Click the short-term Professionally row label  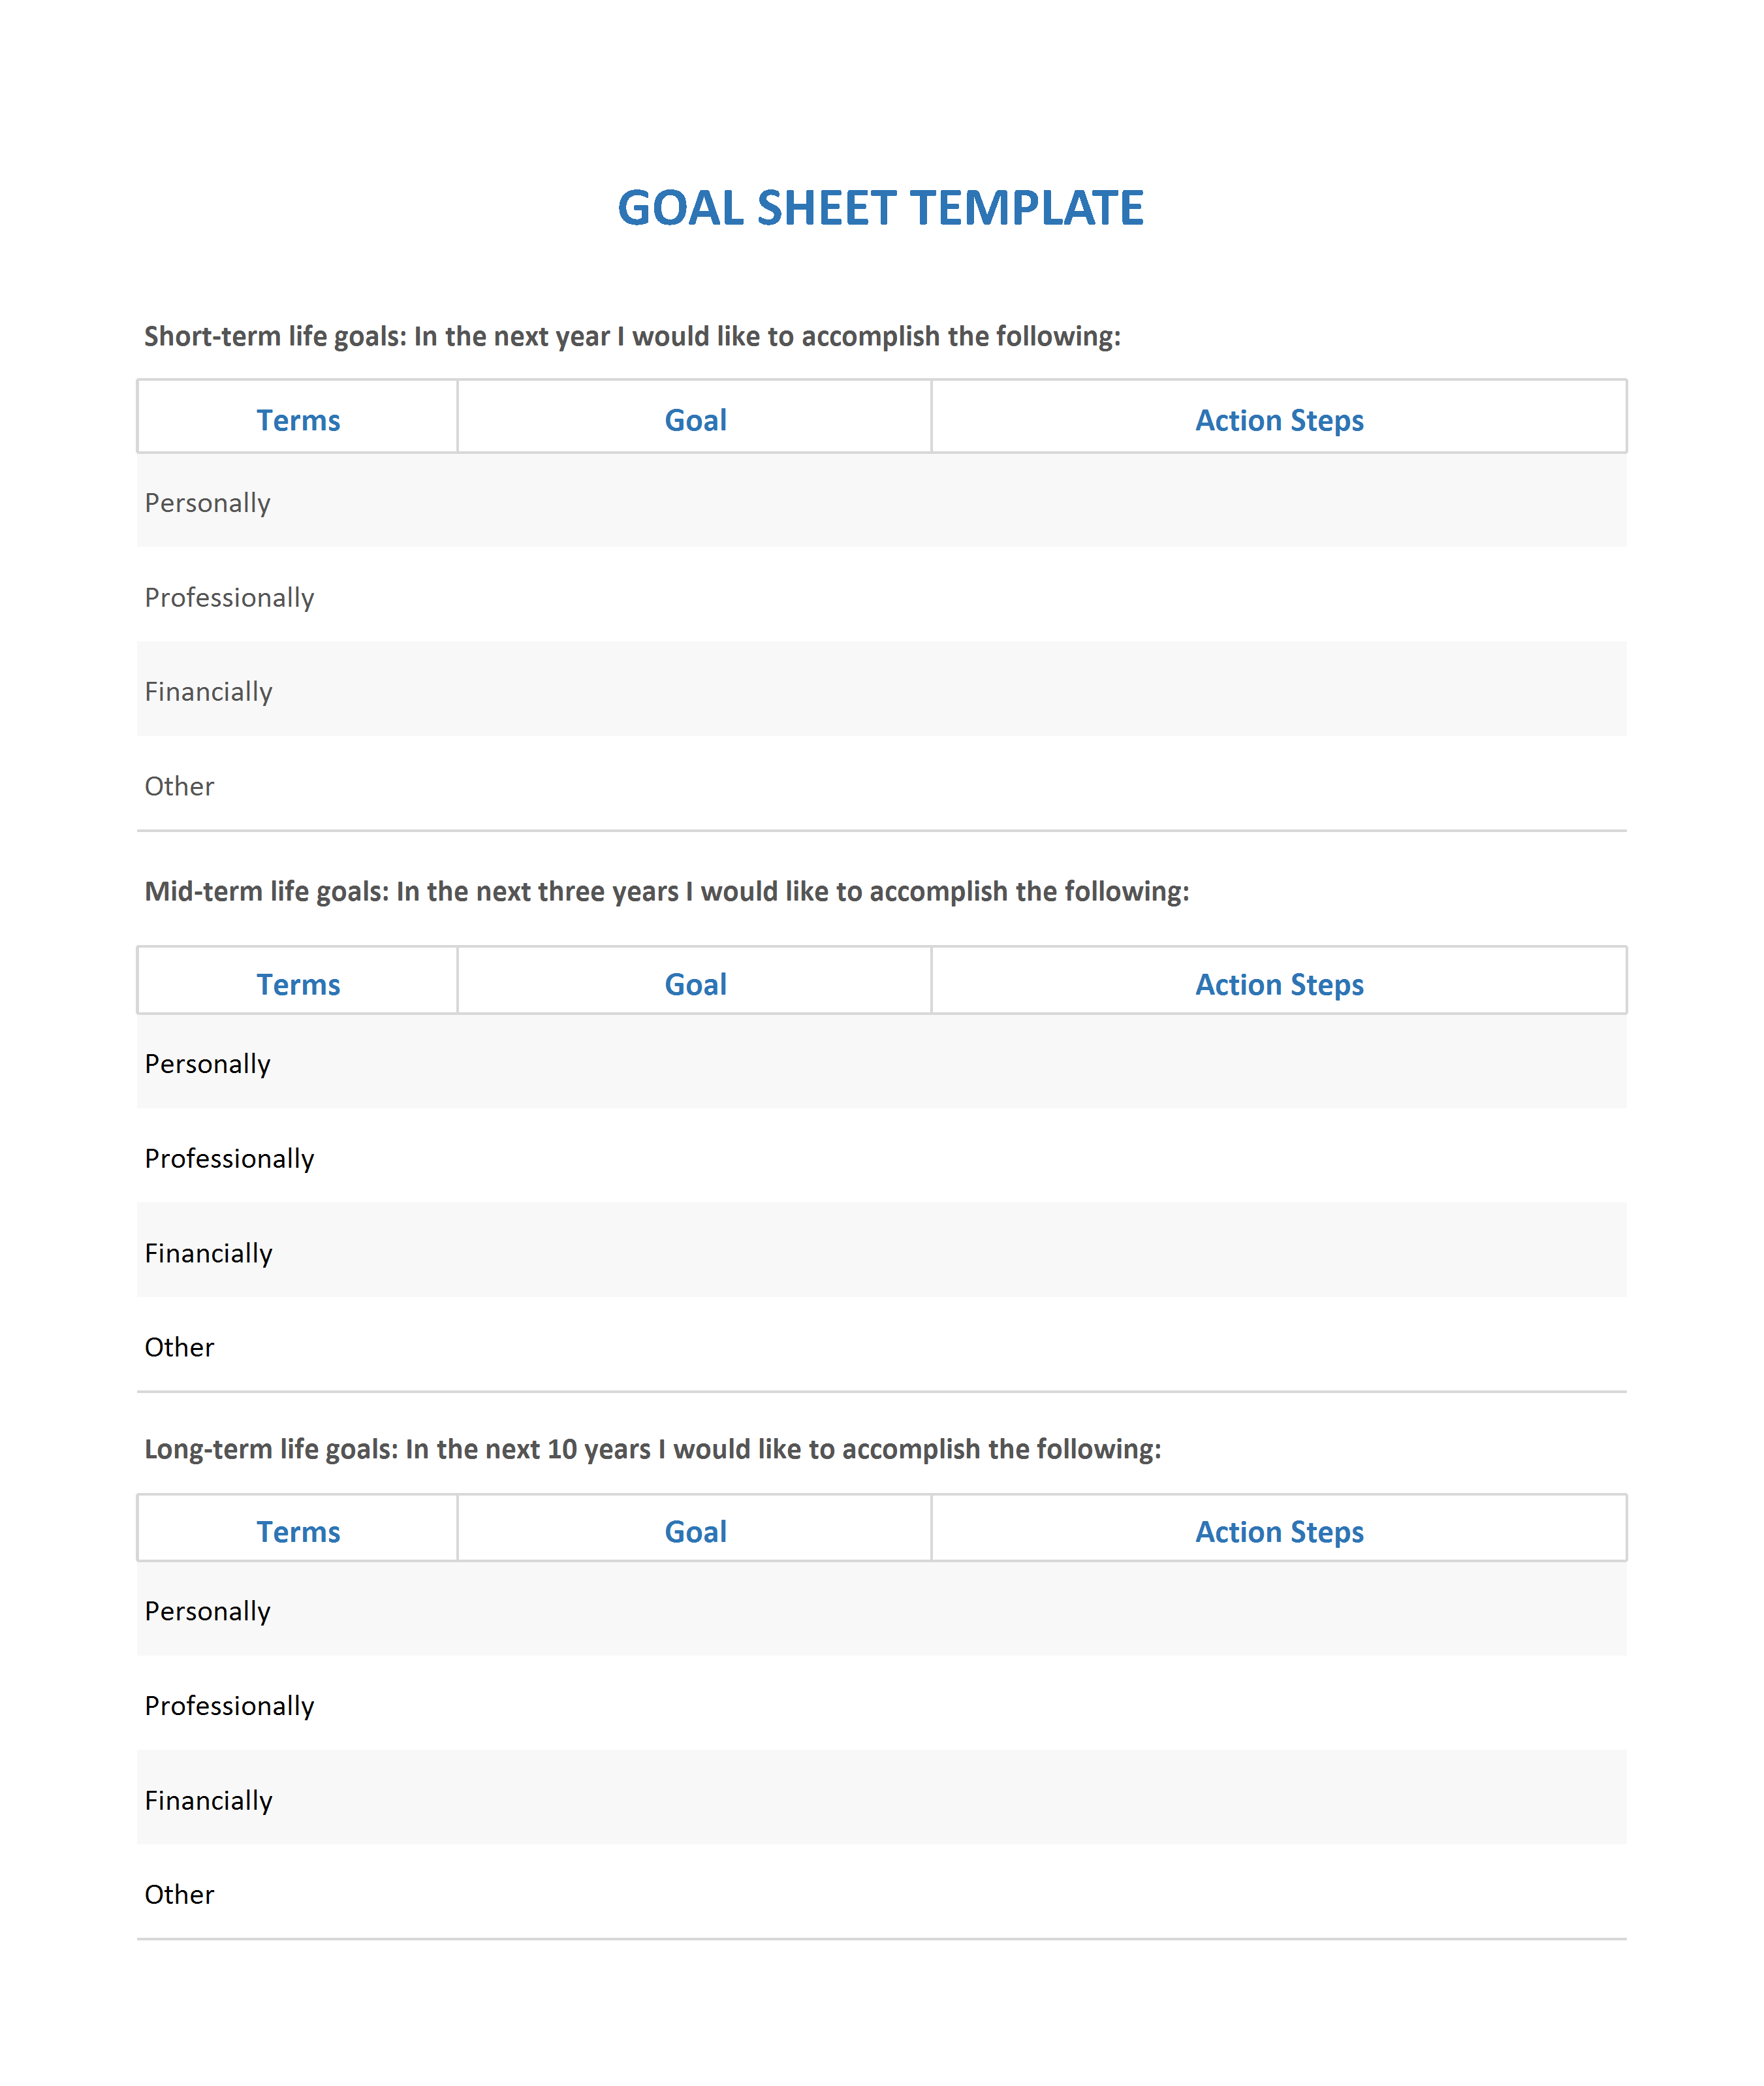[229, 598]
